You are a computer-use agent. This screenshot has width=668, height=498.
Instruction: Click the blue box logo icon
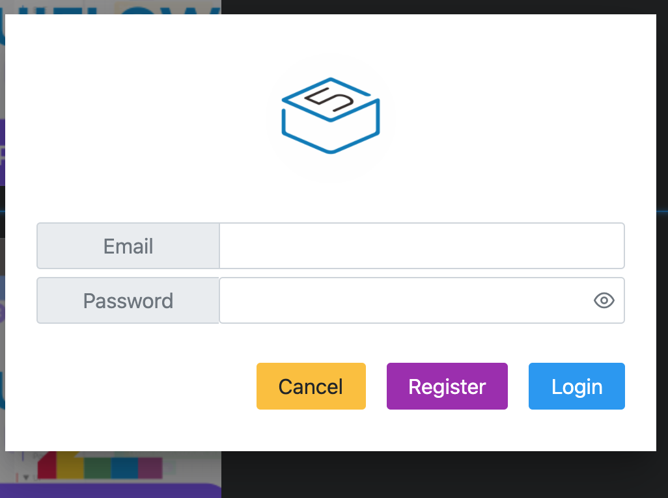click(x=330, y=116)
